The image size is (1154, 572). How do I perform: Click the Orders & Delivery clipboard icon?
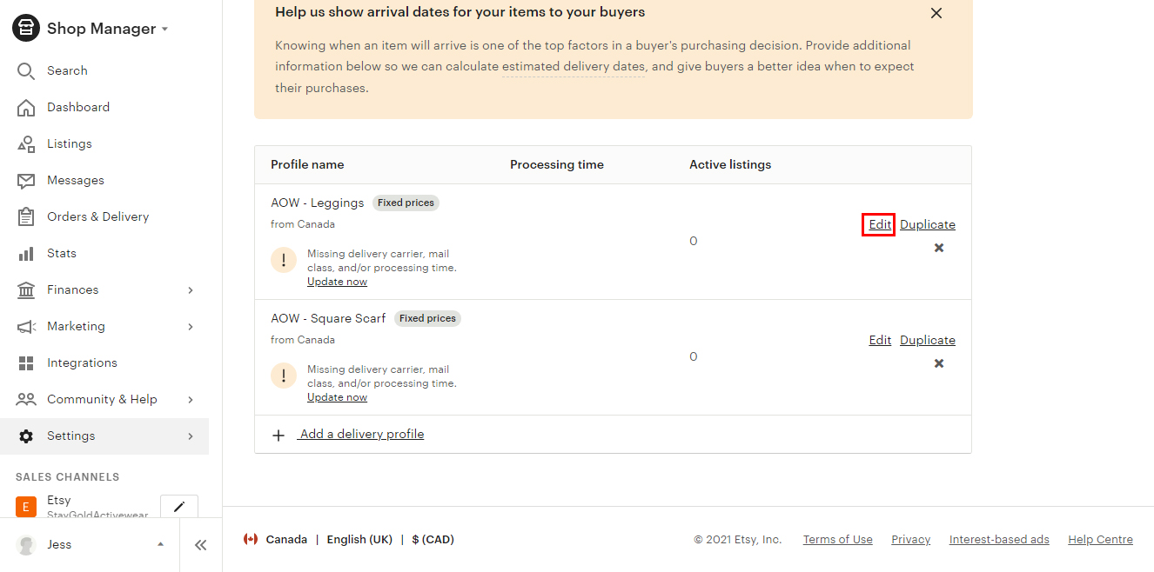pos(26,216)
